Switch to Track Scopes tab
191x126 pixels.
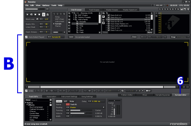(x=94, y=10)
